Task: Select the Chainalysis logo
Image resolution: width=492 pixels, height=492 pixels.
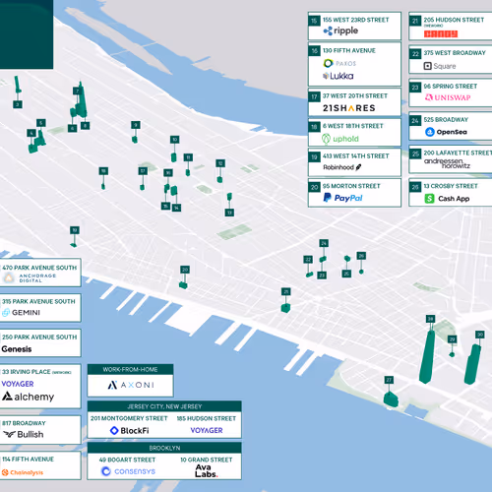Action: (x=23, y=472)
